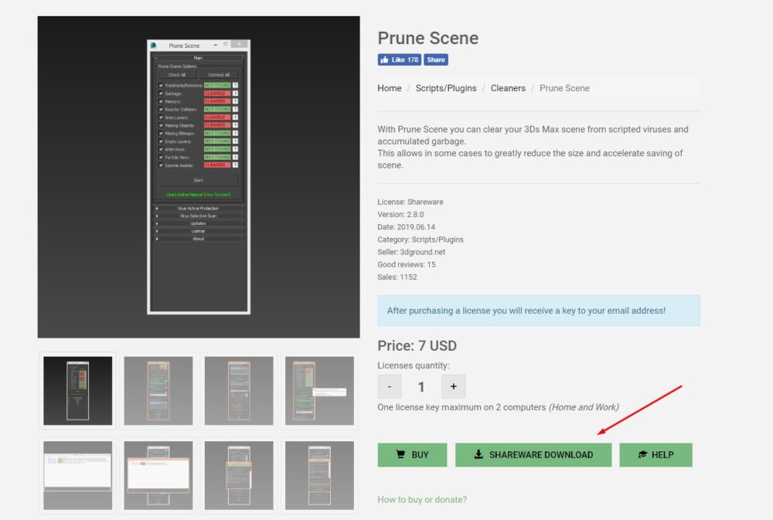The height and width of the screenshot is (520, 773).
Task: Open the Cleaners breadcrumb category
Action: click(508, 88)
